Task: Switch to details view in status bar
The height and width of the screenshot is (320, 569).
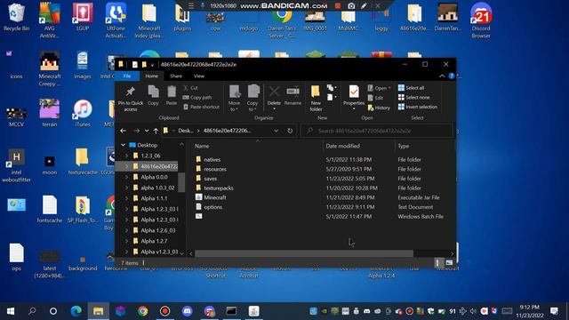Action: click(438, 263)
